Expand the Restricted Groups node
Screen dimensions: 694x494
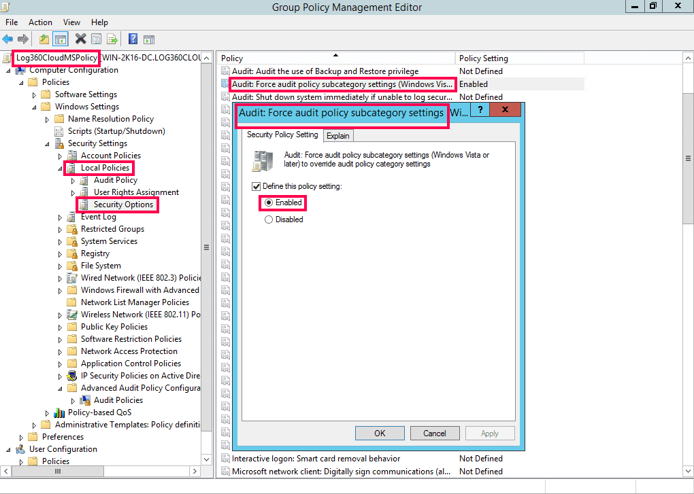(x=61, y=228)
